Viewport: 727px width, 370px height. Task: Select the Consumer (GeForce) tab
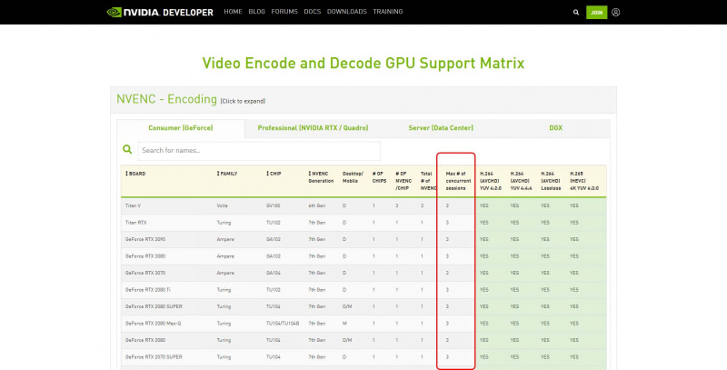[x=180, y=128]
